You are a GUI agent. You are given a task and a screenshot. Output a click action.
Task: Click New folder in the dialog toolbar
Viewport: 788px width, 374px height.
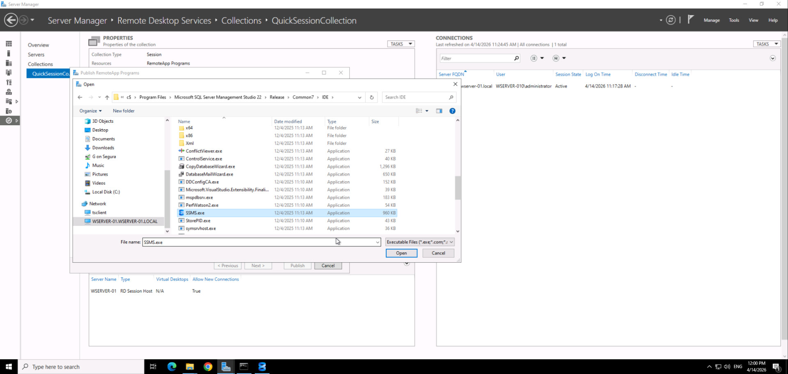point(124,111)
